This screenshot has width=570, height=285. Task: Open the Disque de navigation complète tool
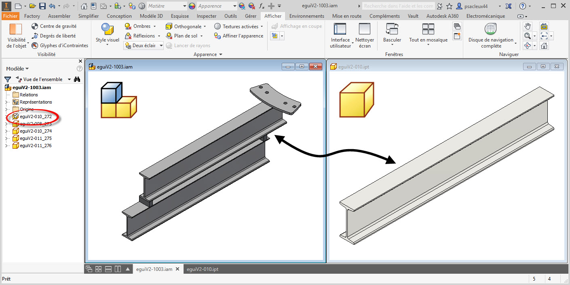tap(490, 30)
